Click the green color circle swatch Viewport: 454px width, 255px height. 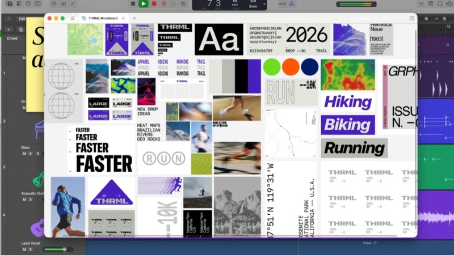click(272, 67)
